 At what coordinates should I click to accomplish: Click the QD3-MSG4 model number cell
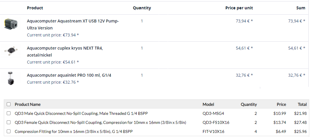(213, 113)
